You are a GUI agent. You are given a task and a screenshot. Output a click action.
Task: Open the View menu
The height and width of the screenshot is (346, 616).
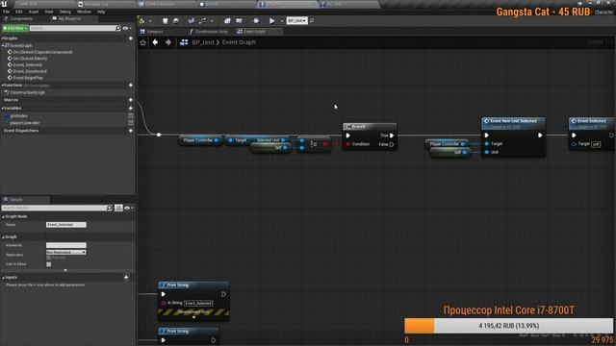tap(49, 12)
